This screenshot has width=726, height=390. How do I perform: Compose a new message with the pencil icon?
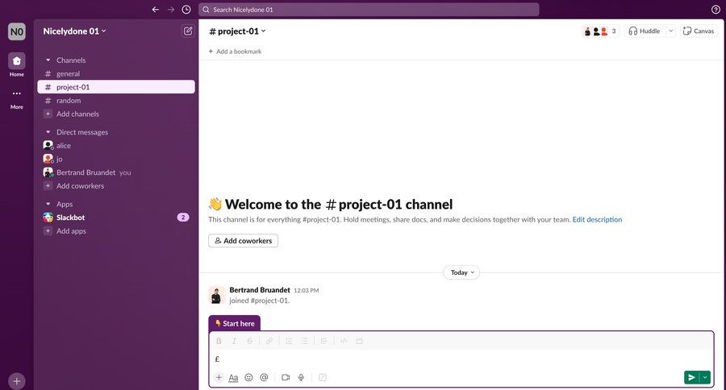click(188, 31)
